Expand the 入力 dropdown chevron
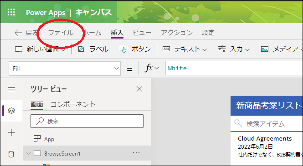The height and width of the screenshot is (166, 303). tap(247, 50)
